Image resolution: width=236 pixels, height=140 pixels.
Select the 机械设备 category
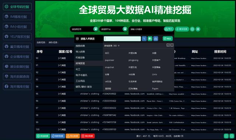(88, 57)
